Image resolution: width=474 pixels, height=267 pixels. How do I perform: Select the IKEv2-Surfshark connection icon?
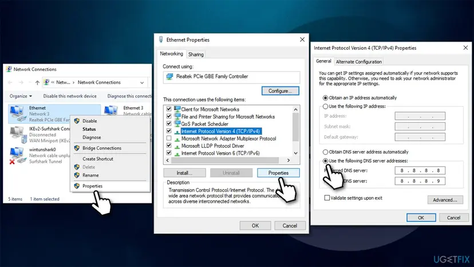(x=18, y=135)
